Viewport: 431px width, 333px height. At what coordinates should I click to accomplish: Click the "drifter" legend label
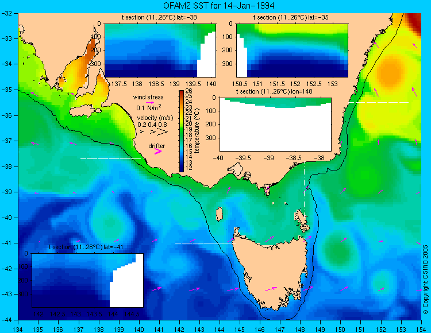(x=157, y=146)
